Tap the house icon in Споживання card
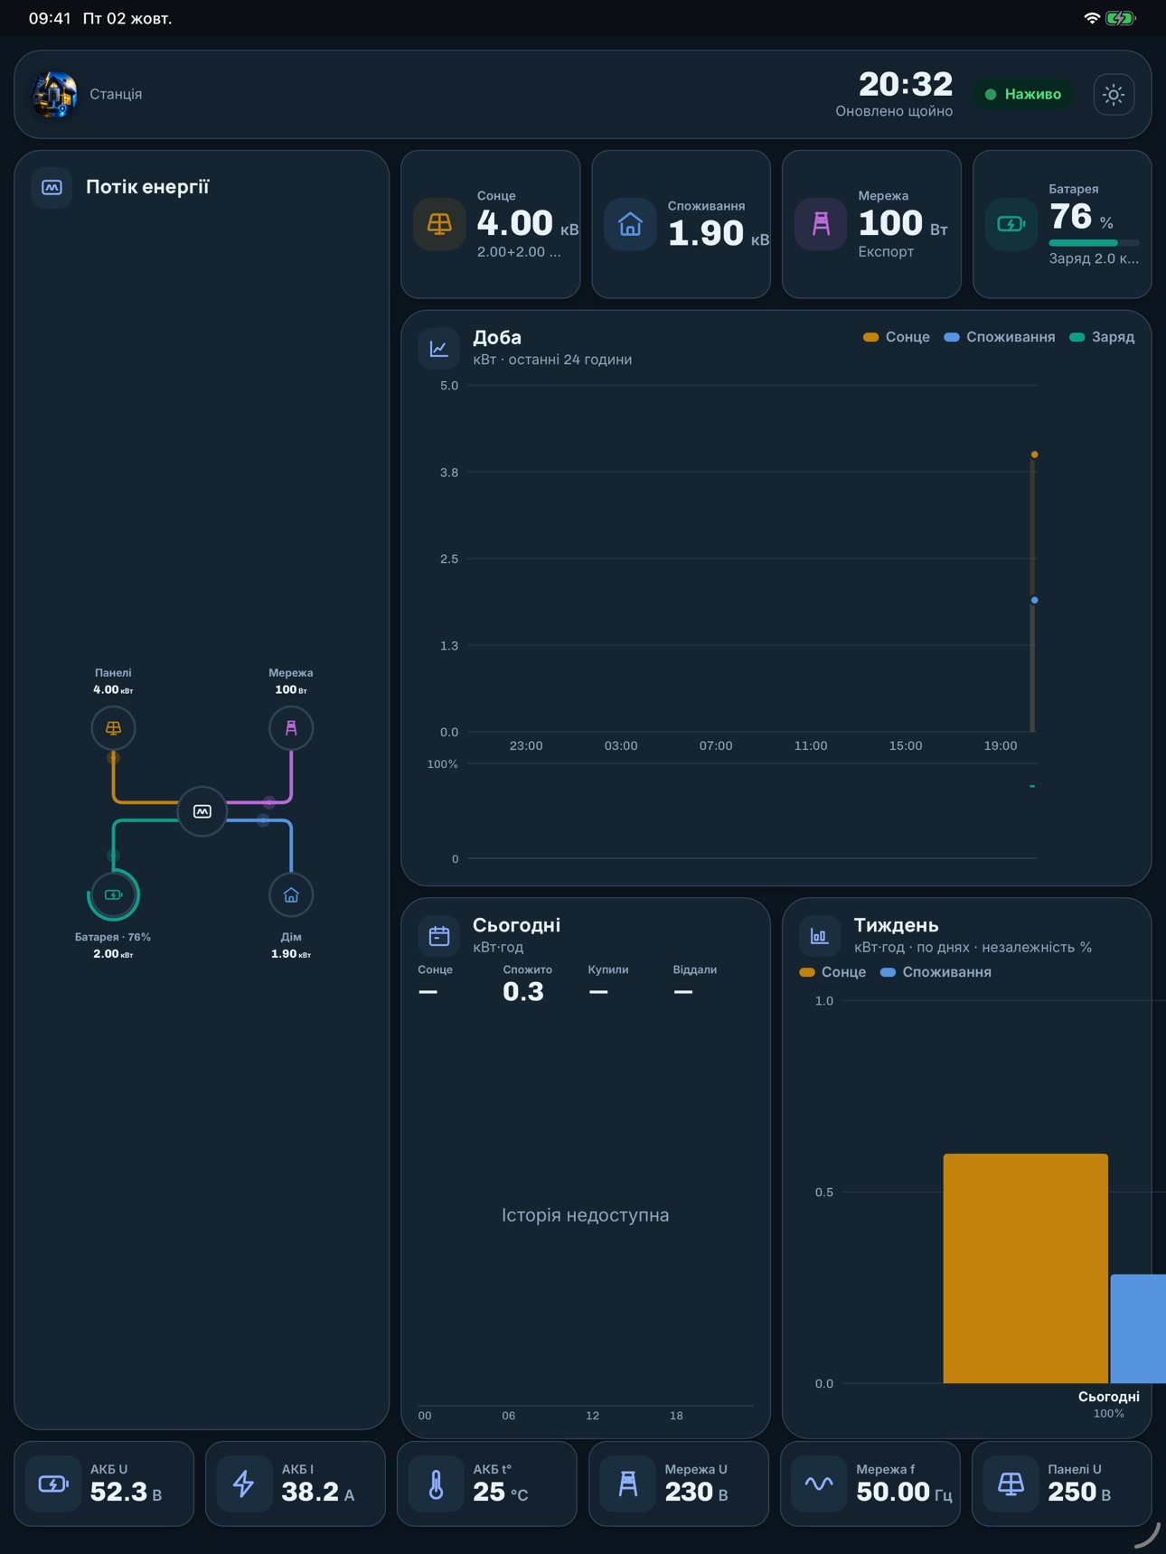This screenshot has height=1554, width=1166. point(630,224)
